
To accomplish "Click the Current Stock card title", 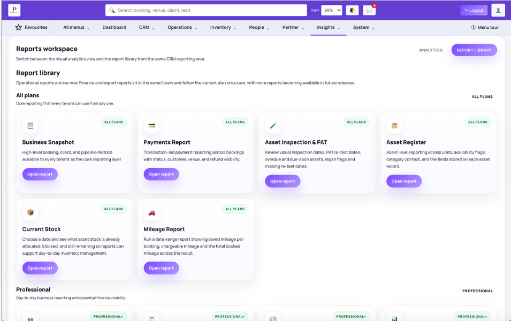I will coord(41,229).
